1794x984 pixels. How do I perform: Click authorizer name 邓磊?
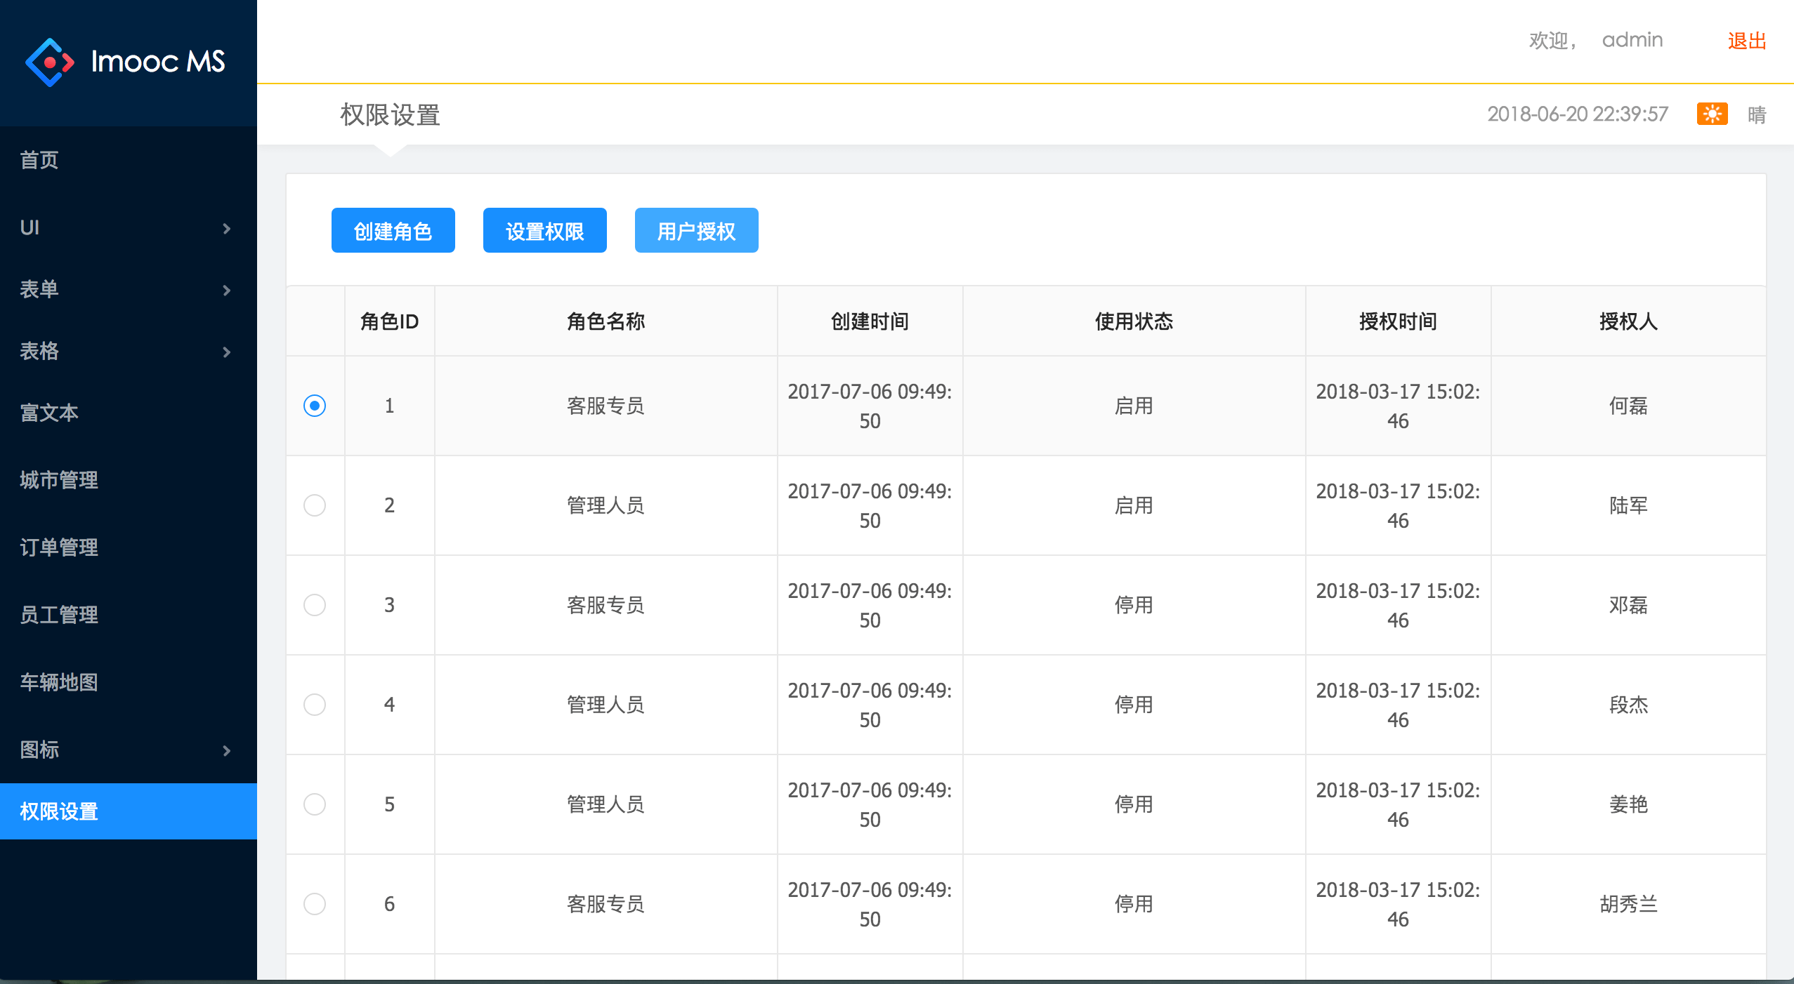[1629, 605]
